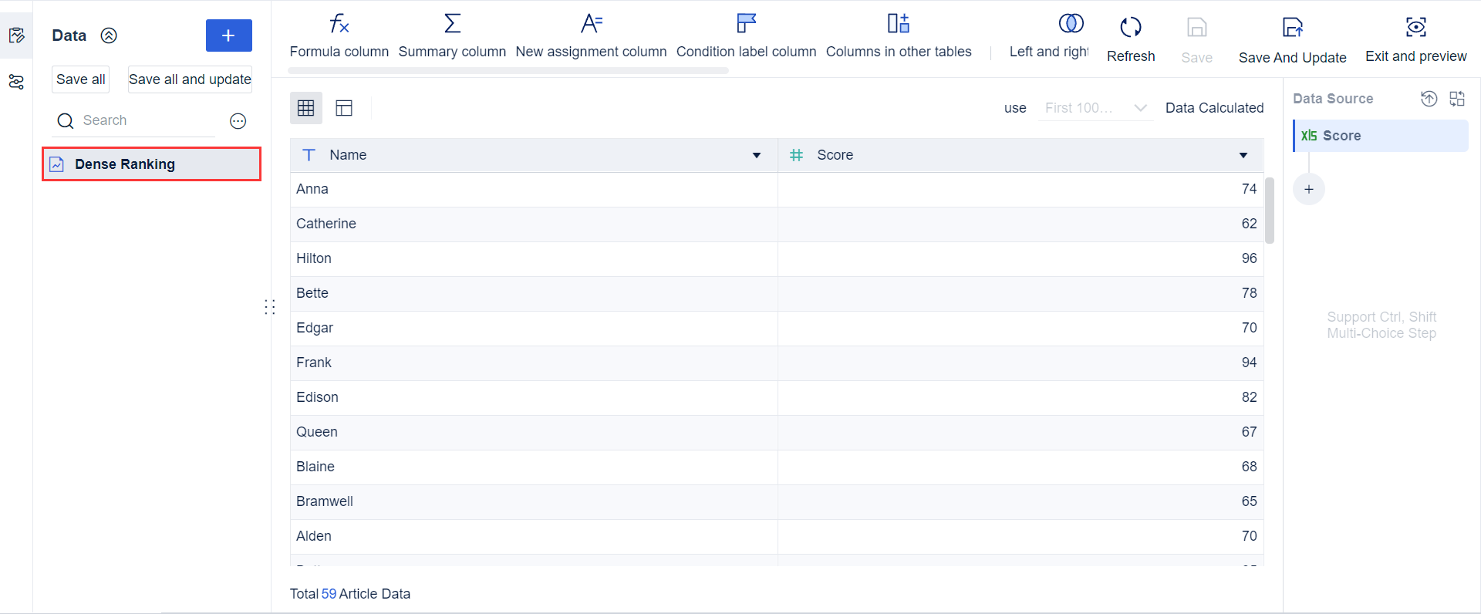
Task: Click Condition label column icon
Action: [746, 24]
